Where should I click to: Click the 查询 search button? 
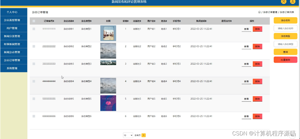click(286, 52)
